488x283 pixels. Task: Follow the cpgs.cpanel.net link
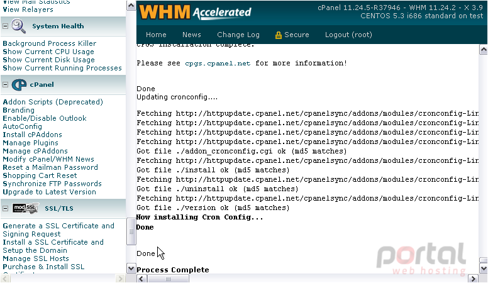tap(218, 63)
